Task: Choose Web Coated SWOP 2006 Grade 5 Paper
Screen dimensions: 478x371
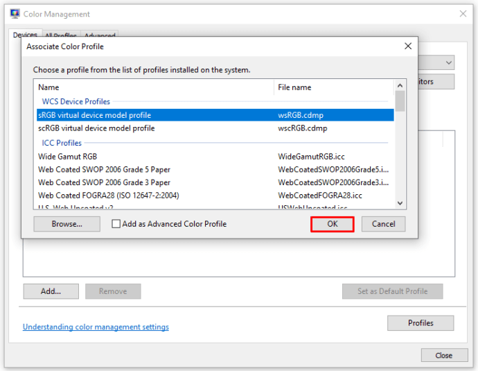Action: (104, 170)
